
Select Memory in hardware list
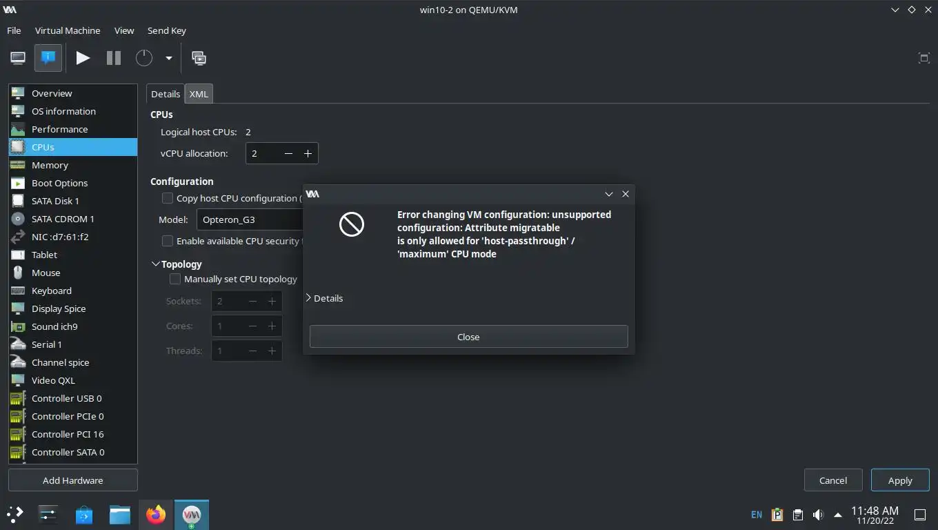[72, 165]
